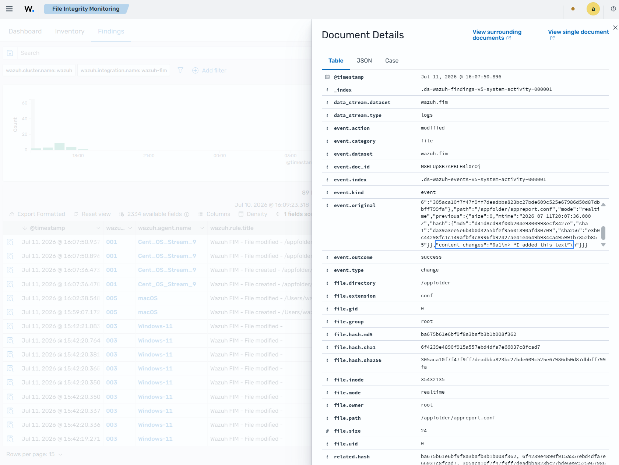Click the file.path value /appfolder/appreport.conf
Image resolution: width=619 pixels, height=465 pixels.
pyautogui.click(x=458, y=418)
